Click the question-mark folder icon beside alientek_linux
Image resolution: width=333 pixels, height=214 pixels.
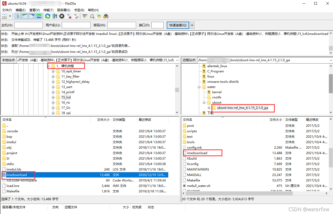pyautogui.click(x=204, y=66)
